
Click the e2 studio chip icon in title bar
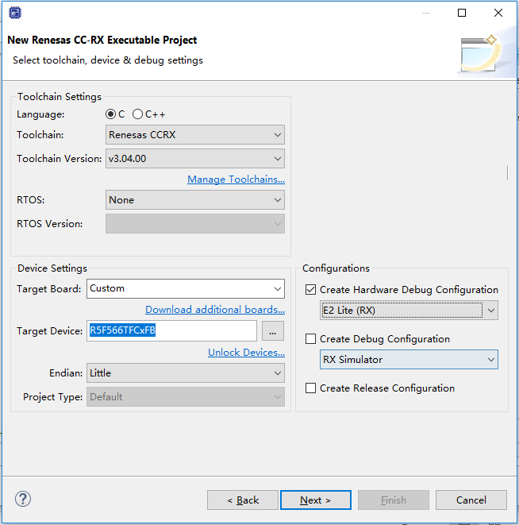[15, 13]
